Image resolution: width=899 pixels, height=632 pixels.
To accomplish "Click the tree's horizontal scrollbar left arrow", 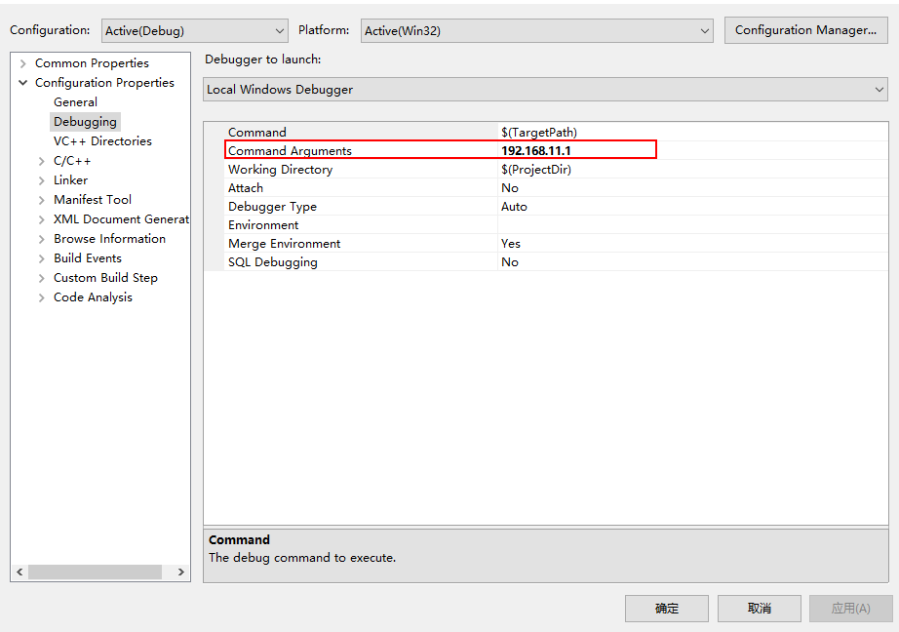I will (20, 573).
